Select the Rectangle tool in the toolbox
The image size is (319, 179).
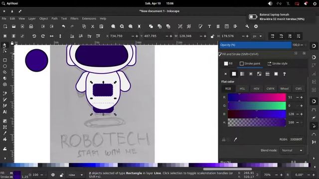coord(5,60)
